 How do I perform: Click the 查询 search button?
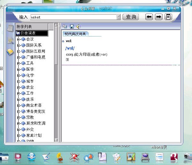coord(131,17)
